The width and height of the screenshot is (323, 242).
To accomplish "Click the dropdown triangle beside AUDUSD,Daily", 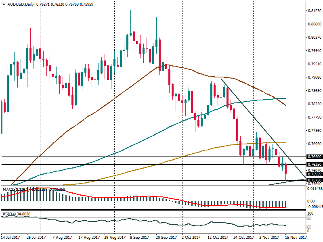I will point(4,4).
